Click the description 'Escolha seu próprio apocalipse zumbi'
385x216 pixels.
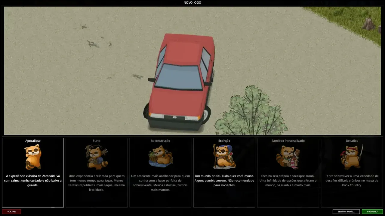[288, 181]
